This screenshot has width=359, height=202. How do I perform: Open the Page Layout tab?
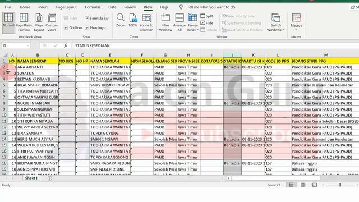pos(66,7)
